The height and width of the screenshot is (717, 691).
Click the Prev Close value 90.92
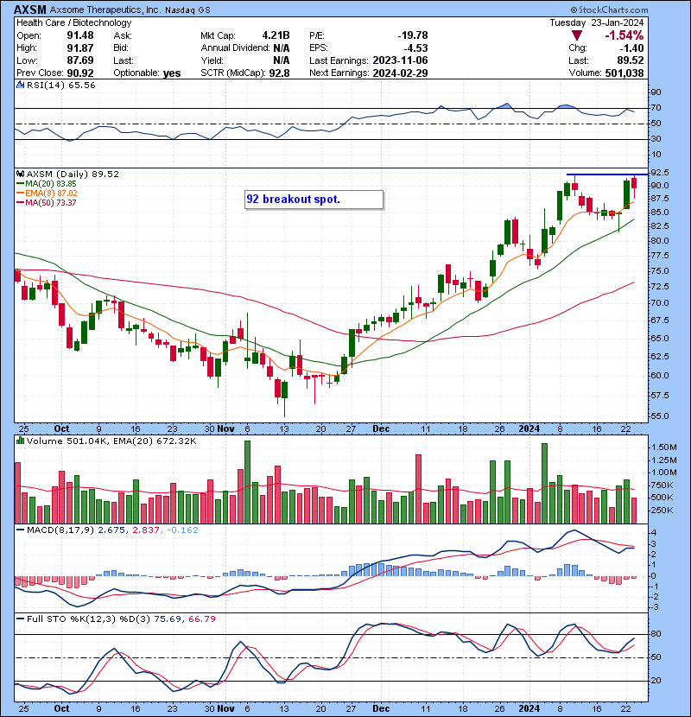pos(80,73)
